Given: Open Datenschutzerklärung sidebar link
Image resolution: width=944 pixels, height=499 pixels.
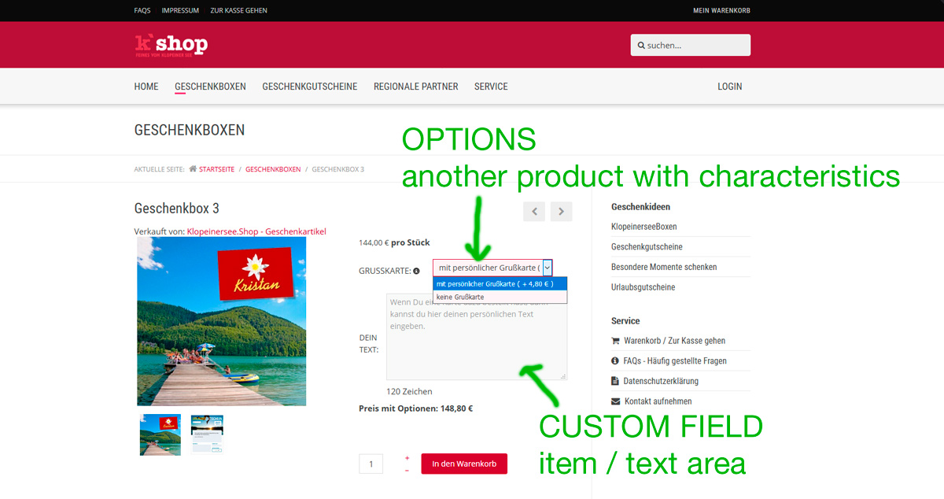Looking at the screenshot, I should [661, 381].
